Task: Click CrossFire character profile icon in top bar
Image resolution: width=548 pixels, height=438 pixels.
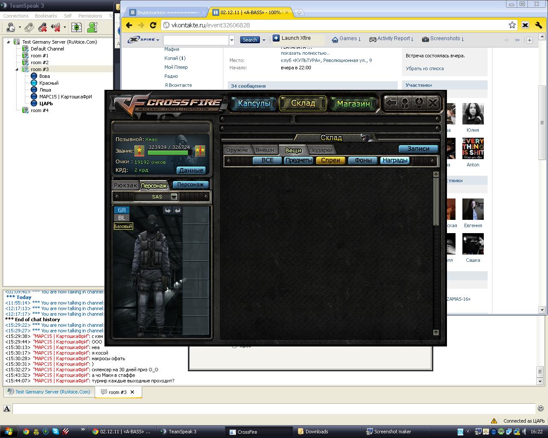Action: pos(405,103)
